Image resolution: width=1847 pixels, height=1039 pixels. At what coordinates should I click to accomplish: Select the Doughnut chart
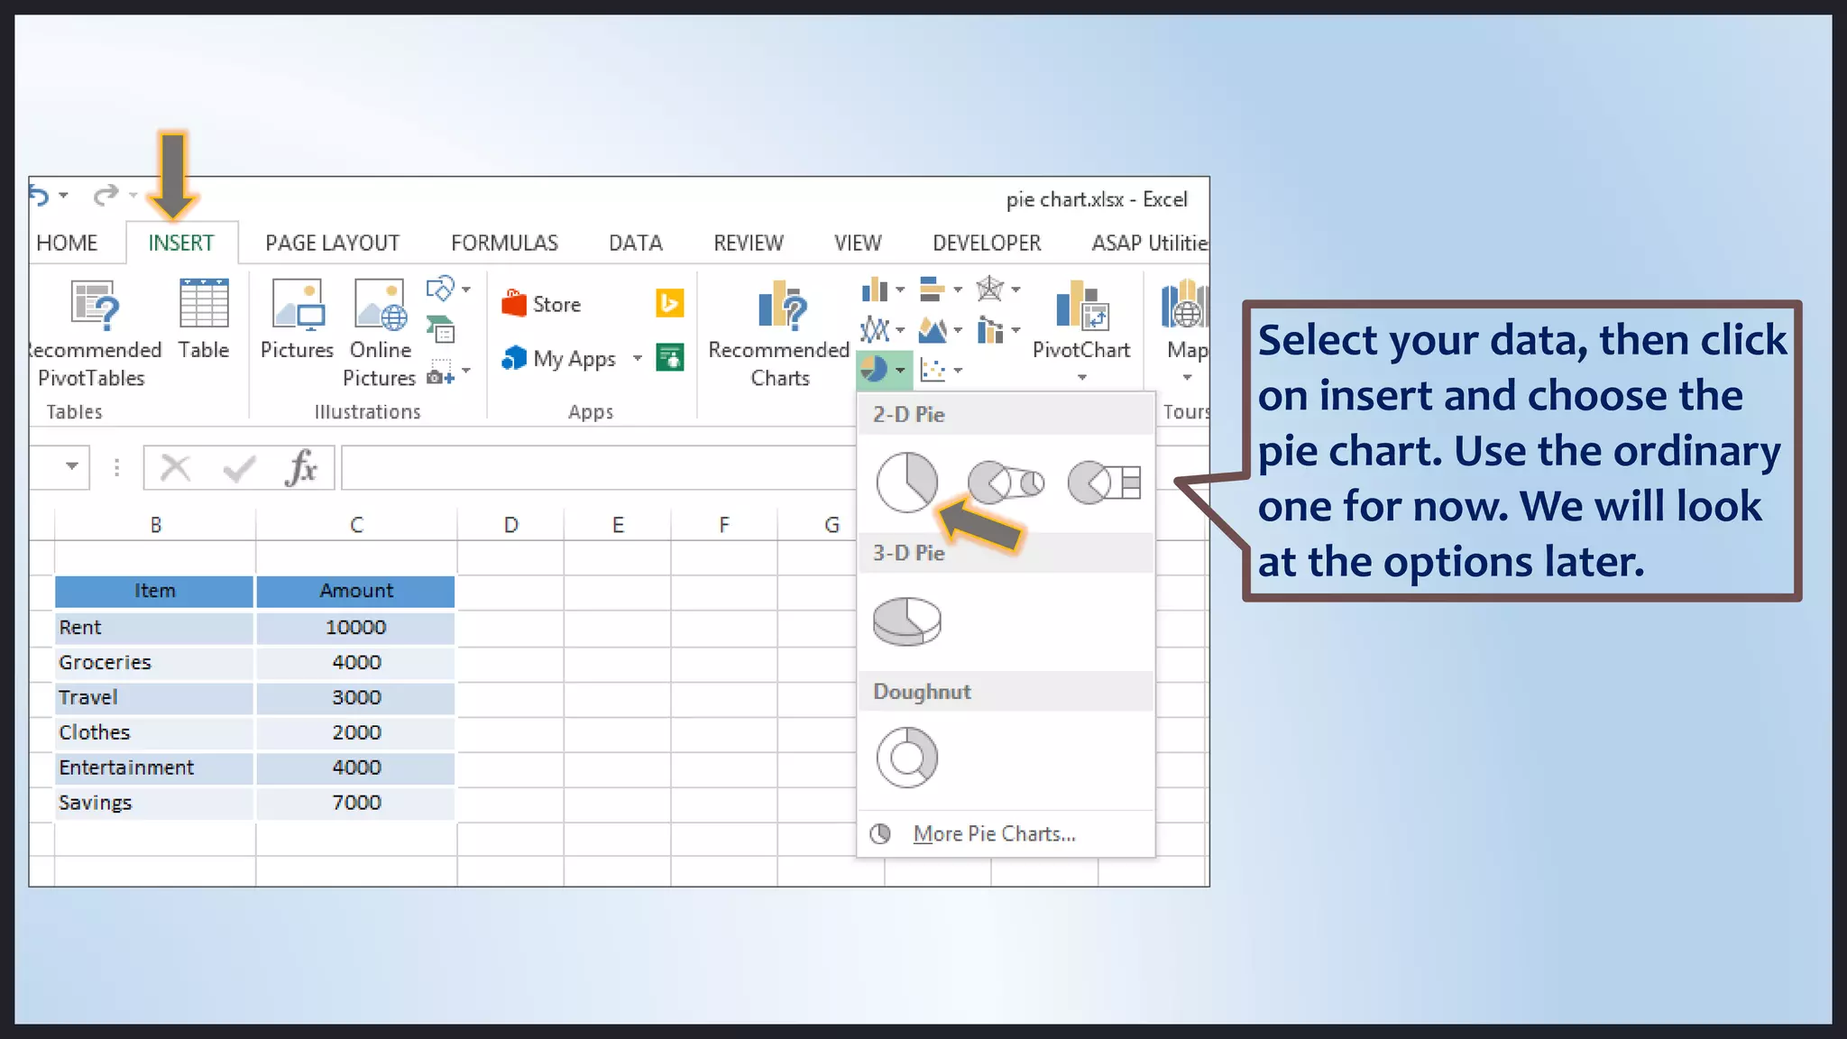(907, 758)
